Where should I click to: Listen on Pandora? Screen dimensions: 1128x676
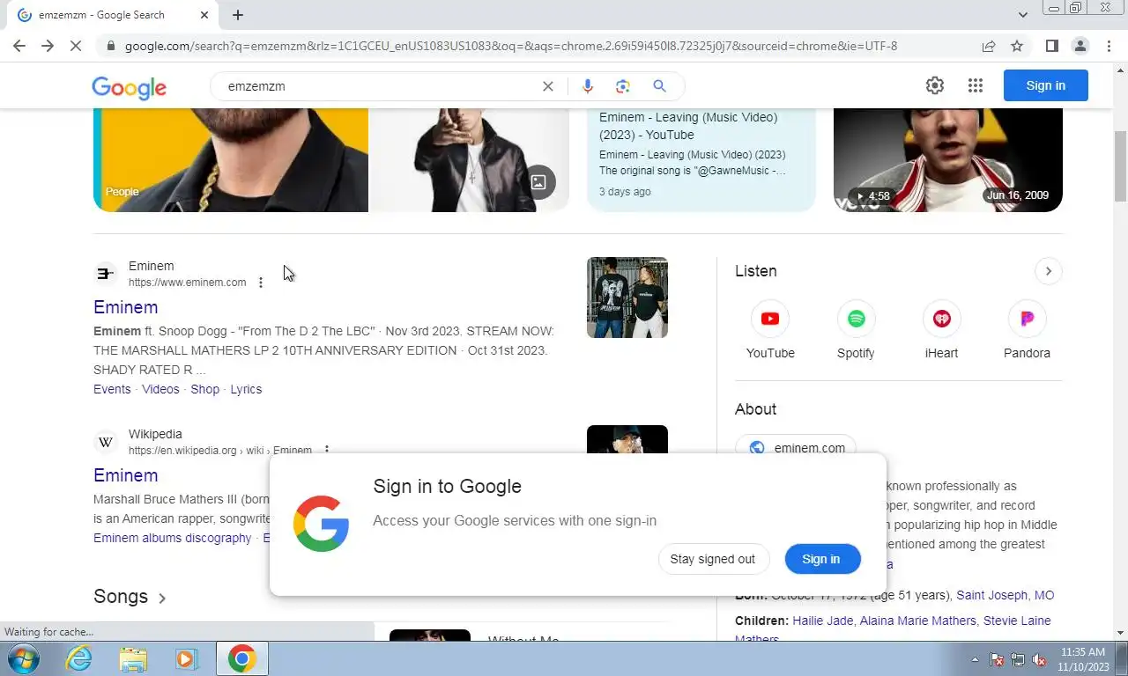point(1027,330)
